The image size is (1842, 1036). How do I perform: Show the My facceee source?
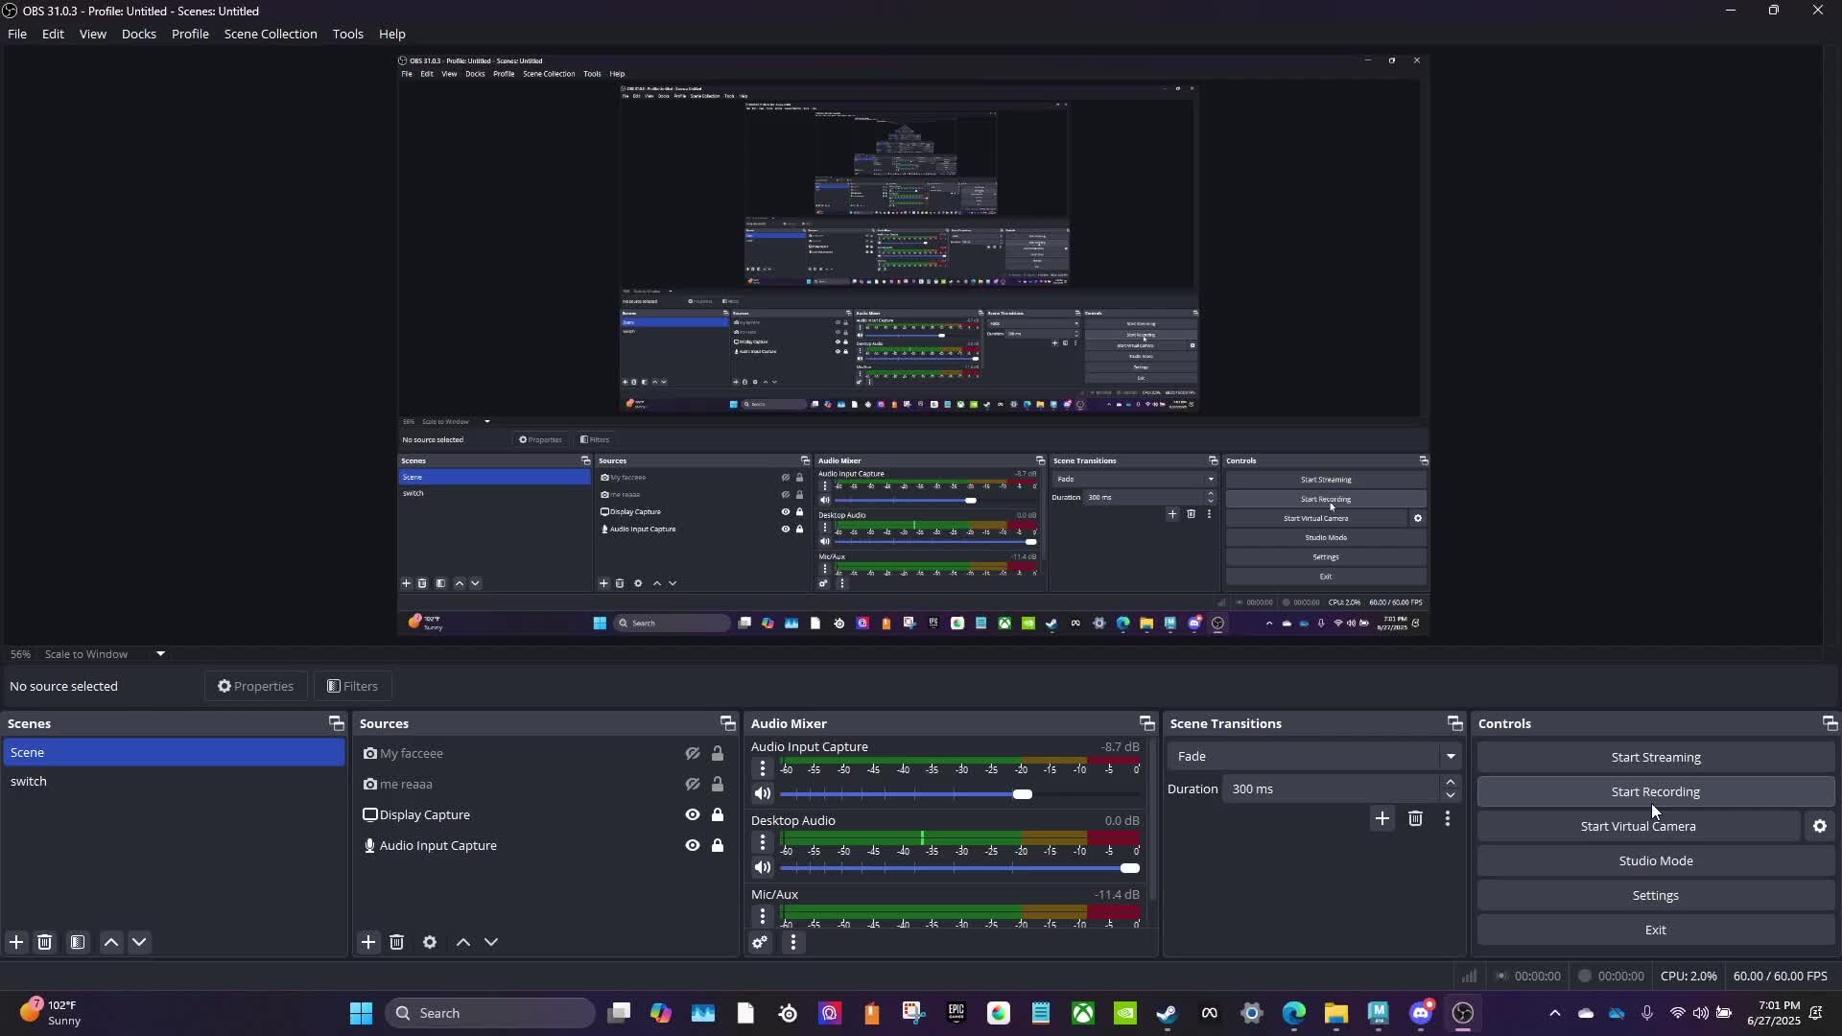pyautogui.click(x=692, y=754)
